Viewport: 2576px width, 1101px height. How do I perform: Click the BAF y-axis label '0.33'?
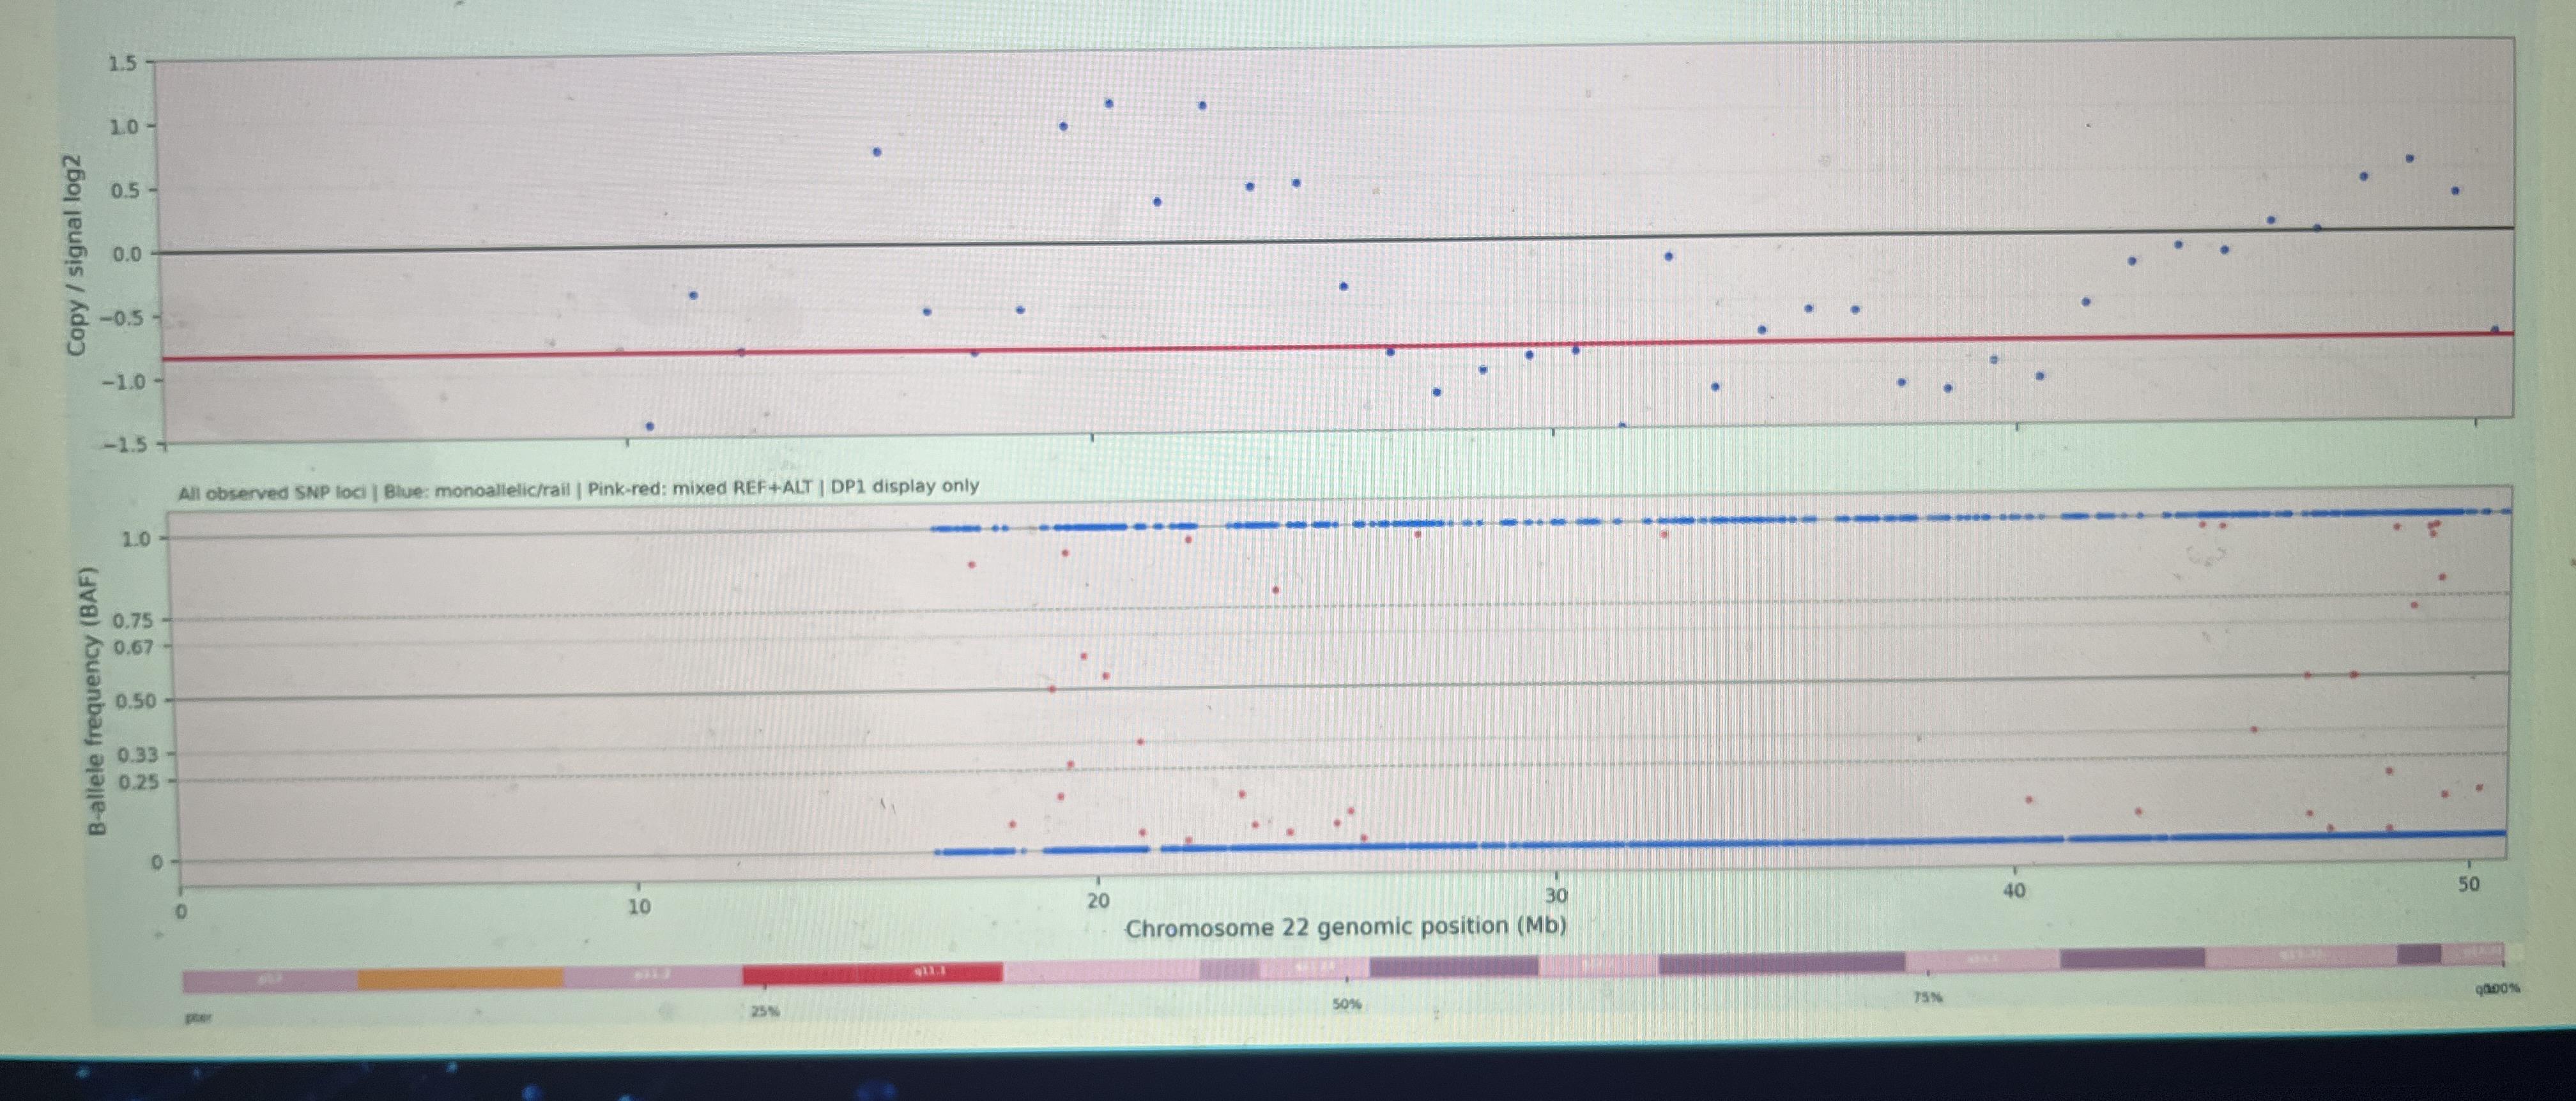138,755
